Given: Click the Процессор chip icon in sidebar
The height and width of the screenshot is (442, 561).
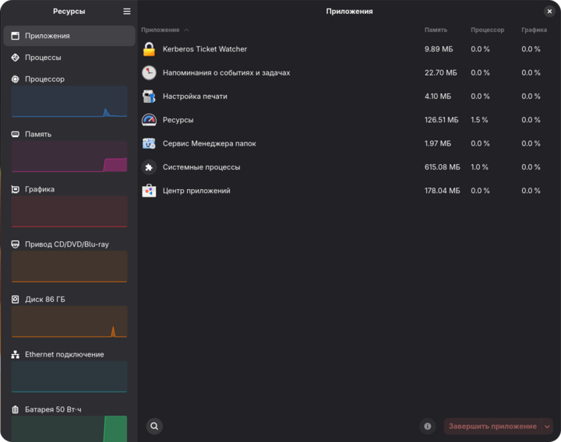Looking at the screenshot, I should (15, 79).
